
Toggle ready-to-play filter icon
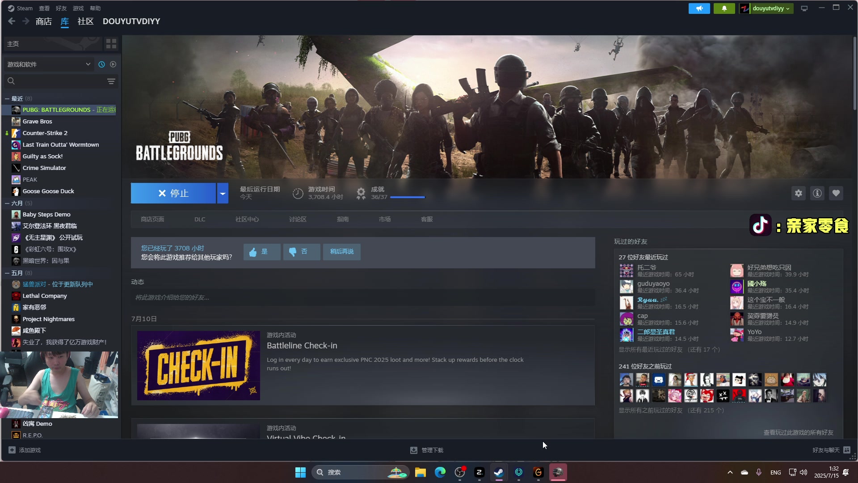point(113,64)
